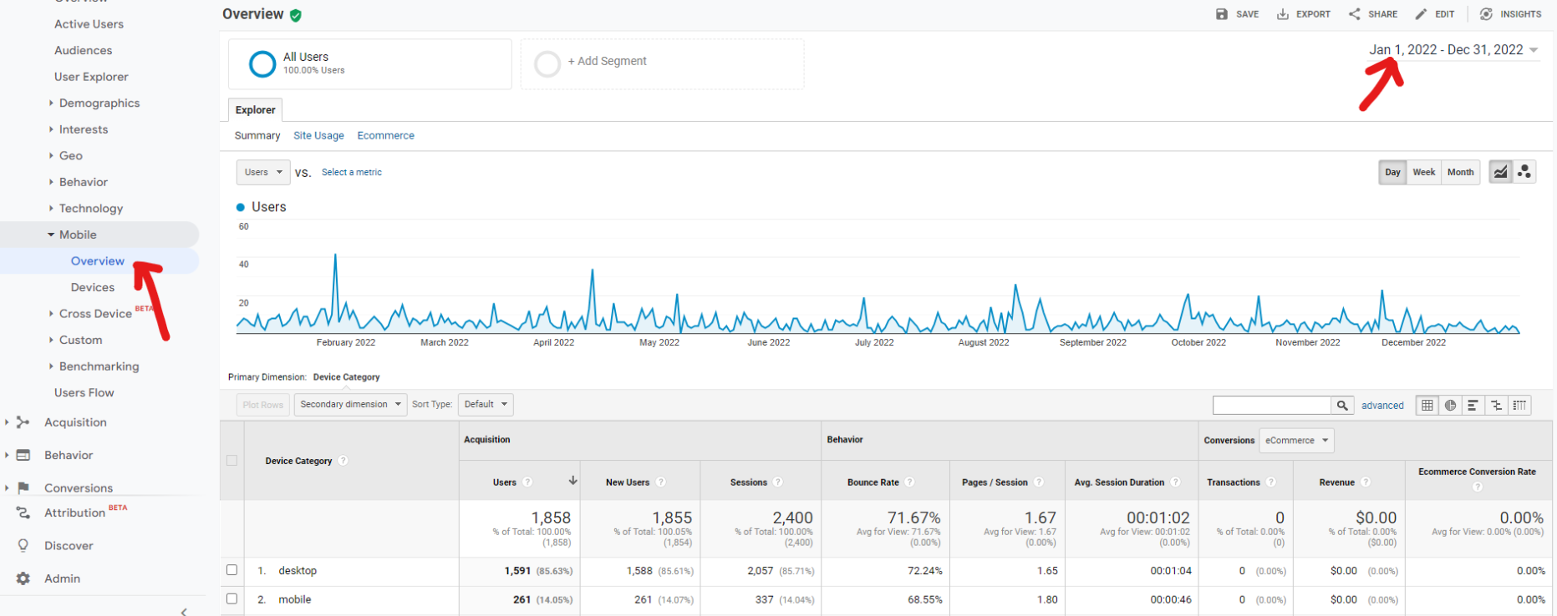Open the User Explorer report
The height and width of the screenshot is (616, 1557).
tap(91, 77)
